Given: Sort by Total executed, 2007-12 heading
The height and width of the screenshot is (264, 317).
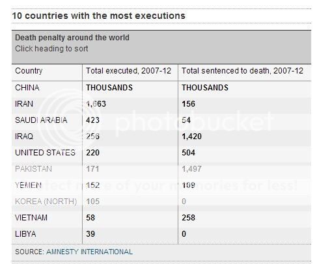Looking at the screenshot, I should click(x=128, y=71).
